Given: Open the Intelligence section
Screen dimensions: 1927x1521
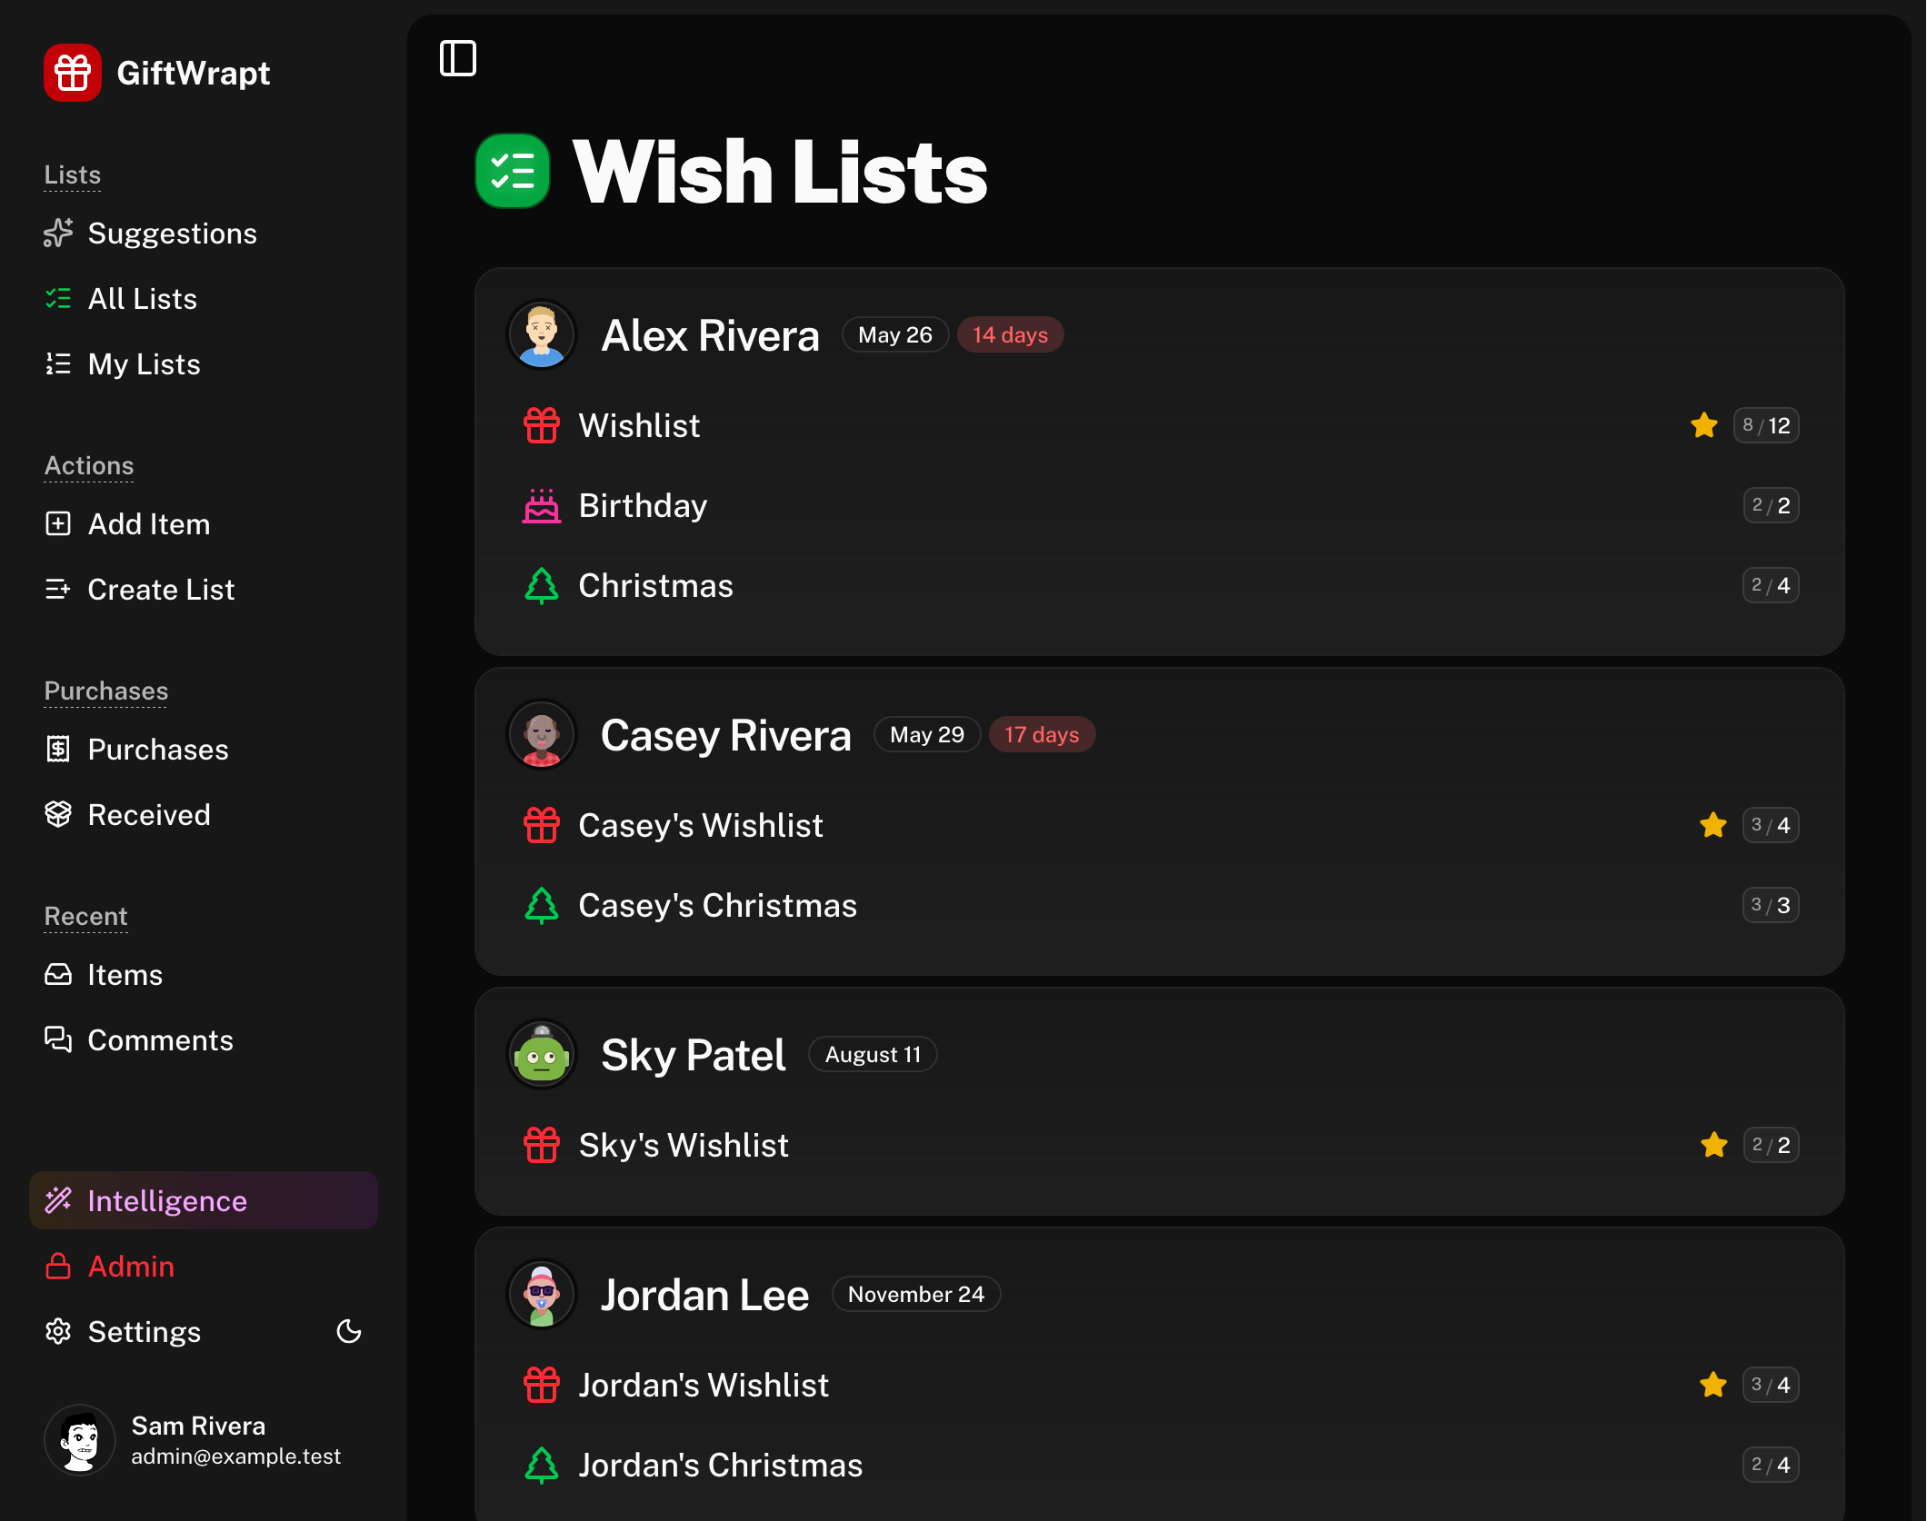Looking at the screenshot, I should 204,1201.
